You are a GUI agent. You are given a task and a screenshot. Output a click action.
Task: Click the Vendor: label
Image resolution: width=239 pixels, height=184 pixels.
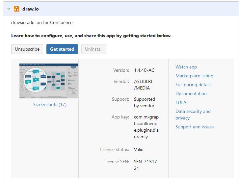pos(121,81)
